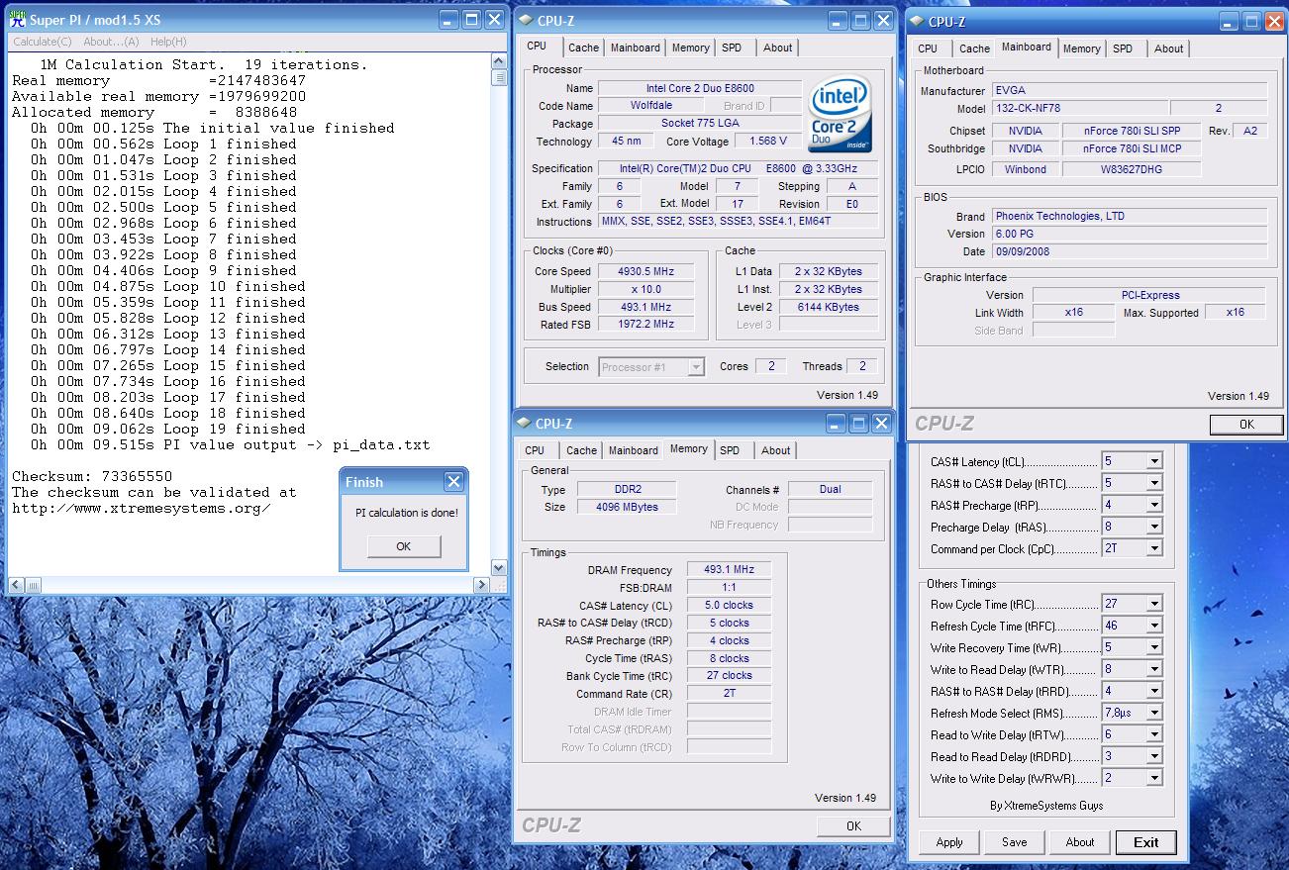The width and height of the screenshot is (1289, 870).
Task: Switch to Cache tab in CPU-Z CPU window
Action: click(583, 48)
